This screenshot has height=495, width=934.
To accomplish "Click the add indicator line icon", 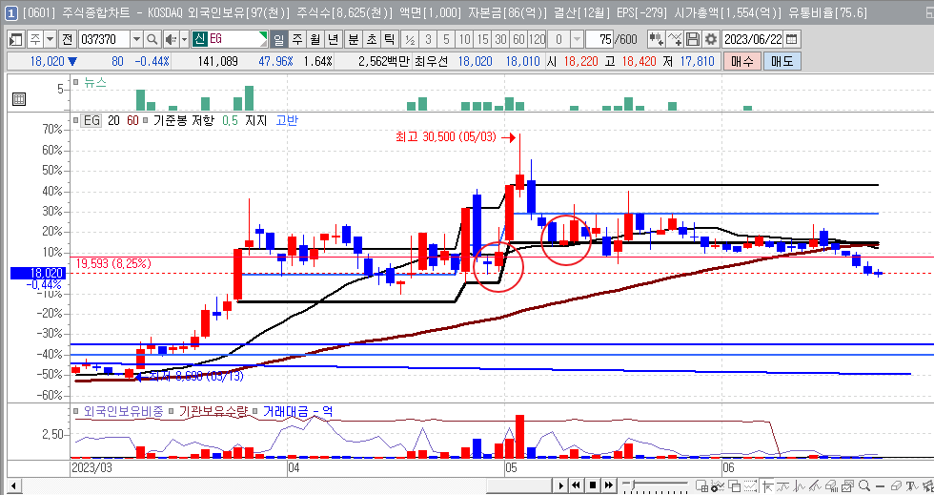I will pos(675,39).
